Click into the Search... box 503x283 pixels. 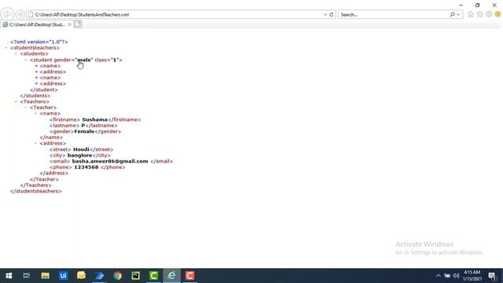point(394,14)
